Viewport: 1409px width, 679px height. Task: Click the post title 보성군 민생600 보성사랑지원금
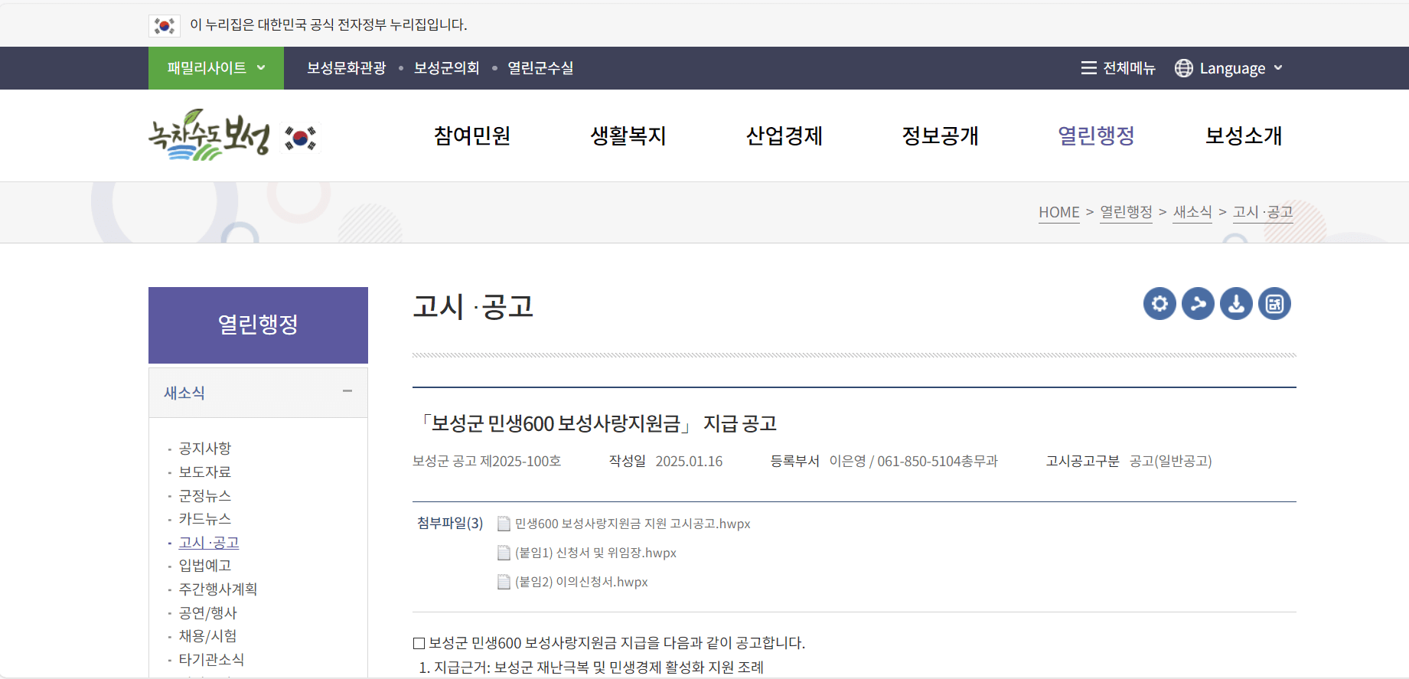(x=595, y=423)
